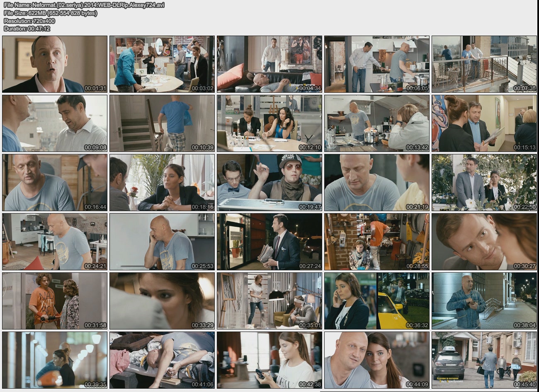This screenshot has width=539, height=392.
Task: Select the garden scene frame at 00:22:50
Action: pyautogui.click(x=484, y=183)
